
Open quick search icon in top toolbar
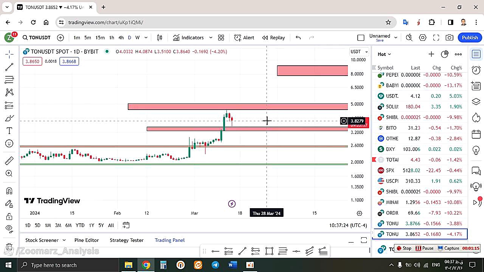point(409,37)
